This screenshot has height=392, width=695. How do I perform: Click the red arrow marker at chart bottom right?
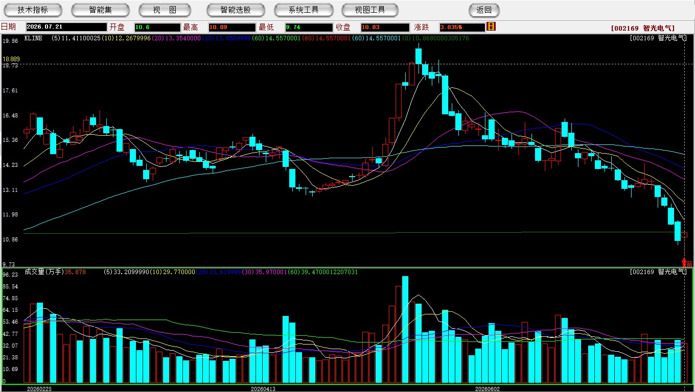click(684, 262)
